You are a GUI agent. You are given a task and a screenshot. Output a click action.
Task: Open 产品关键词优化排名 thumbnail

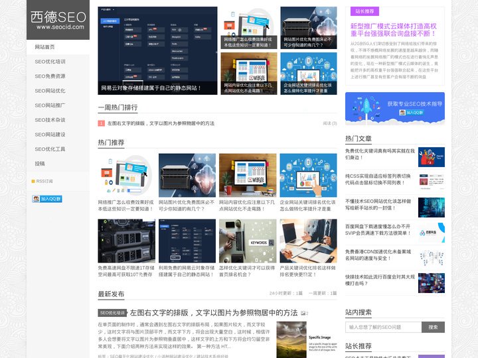pos(308,241)
